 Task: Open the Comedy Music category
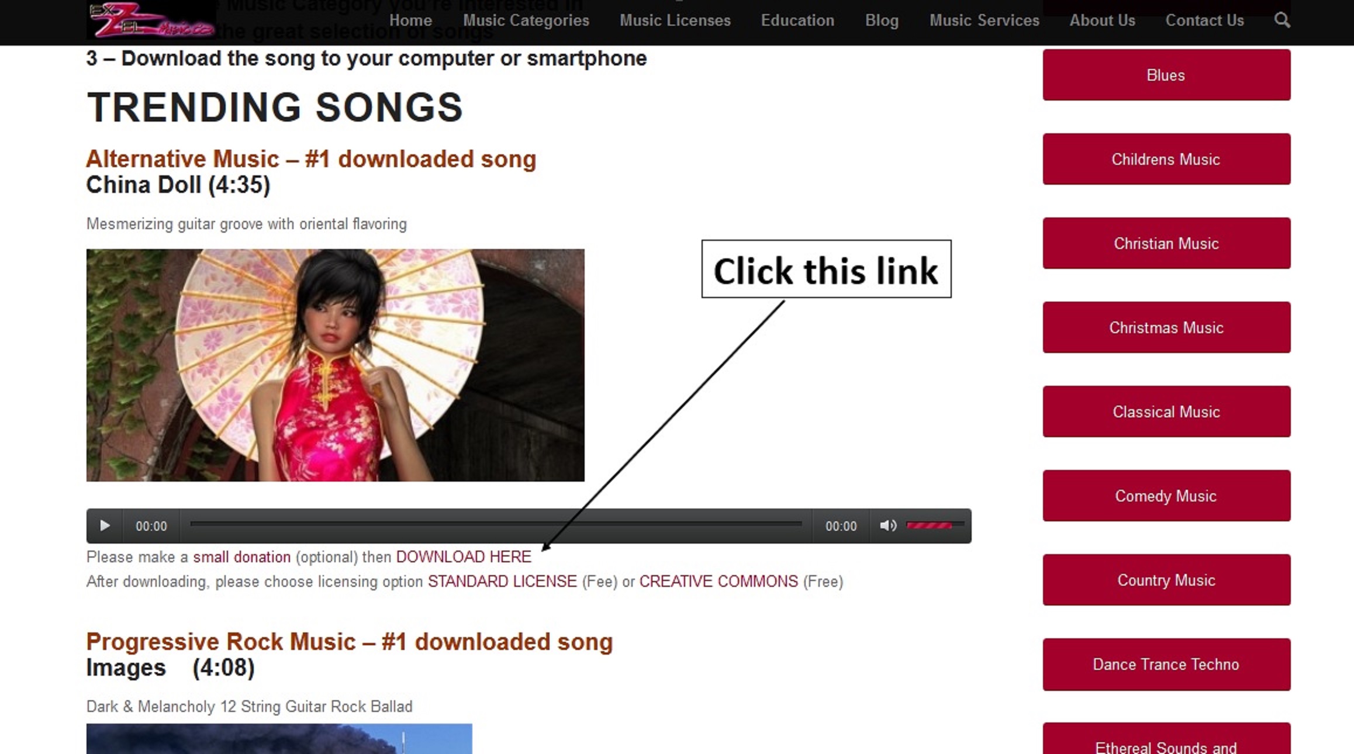coord(1166,496)
